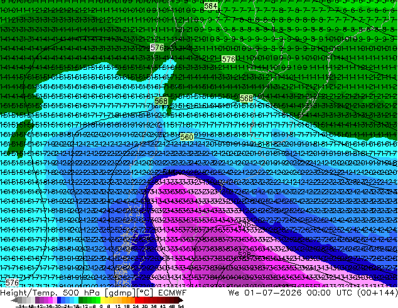Click the '00:00 UTC' time text
The height and width of the screenshot is (308, 398).
pos(329,293)
